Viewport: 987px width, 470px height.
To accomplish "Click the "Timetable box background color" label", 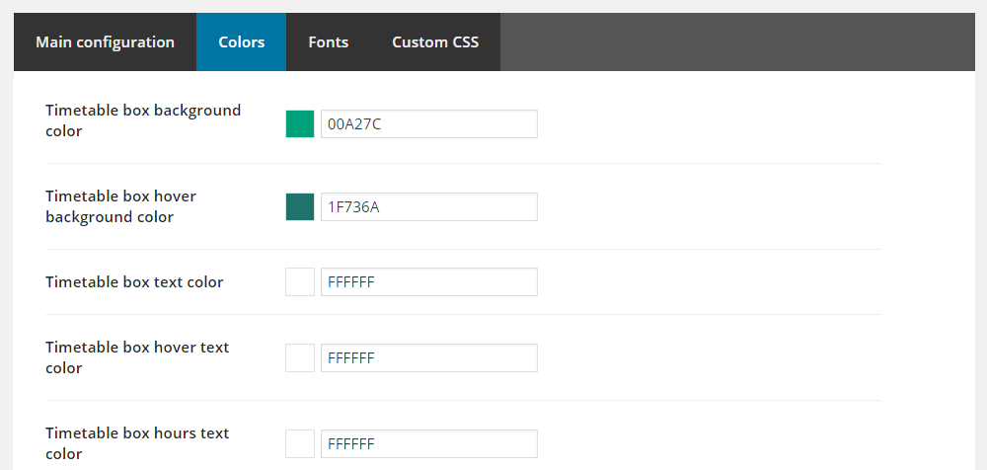I will point(143,120).
